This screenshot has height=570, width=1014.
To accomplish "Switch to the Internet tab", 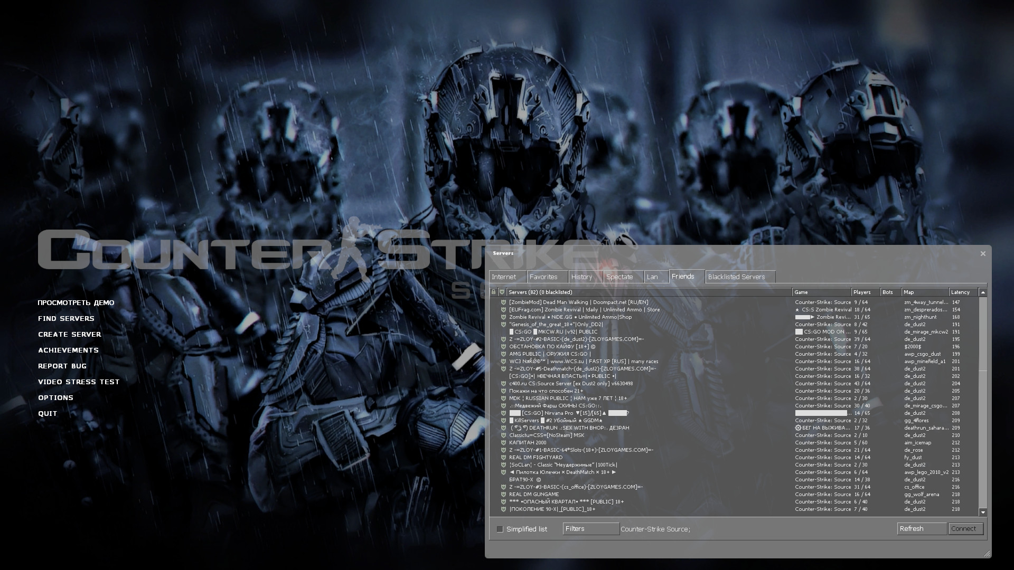I will click(505, 277).
